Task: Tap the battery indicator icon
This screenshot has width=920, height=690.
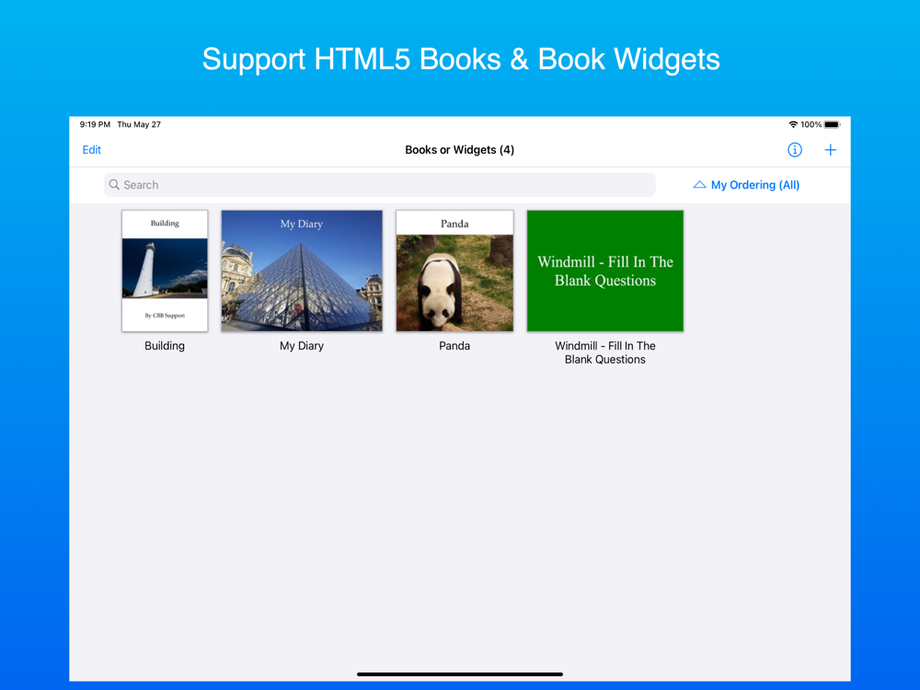Action: (x=833, y=124)
